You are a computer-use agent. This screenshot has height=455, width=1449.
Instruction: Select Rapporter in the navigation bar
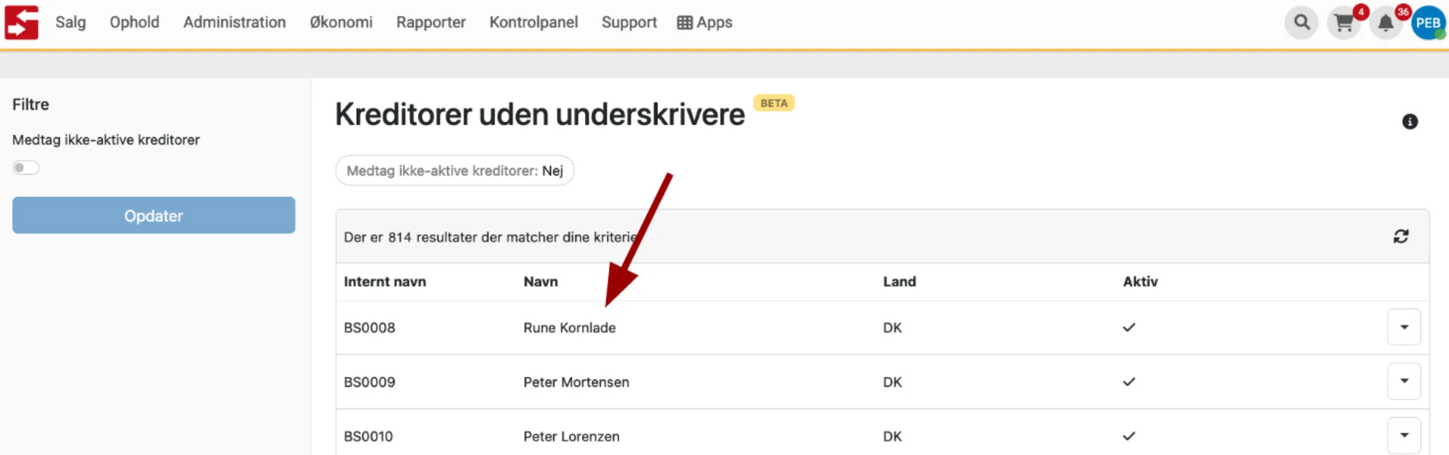pyautogui.click(x=431, y=22)
